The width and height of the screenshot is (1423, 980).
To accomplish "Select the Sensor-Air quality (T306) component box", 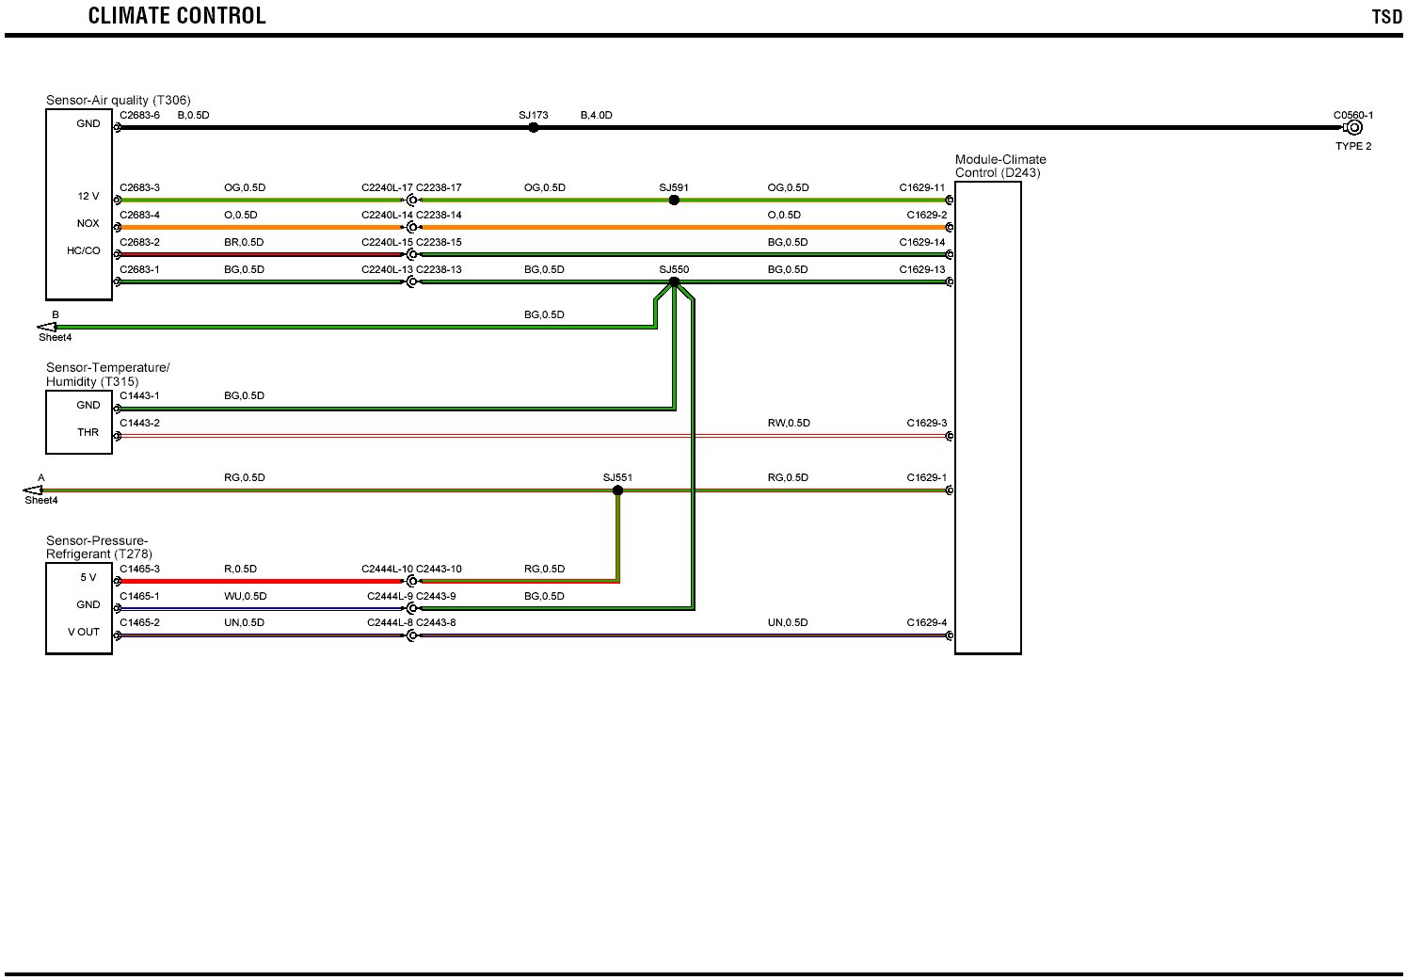I will coord(79,204).
